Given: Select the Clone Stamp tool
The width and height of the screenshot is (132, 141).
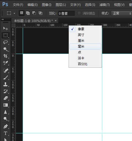Looking at the screenshot, I should click(6, 84).
